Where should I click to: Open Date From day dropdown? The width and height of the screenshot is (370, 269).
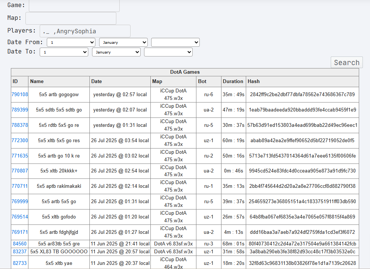[71, 43]
